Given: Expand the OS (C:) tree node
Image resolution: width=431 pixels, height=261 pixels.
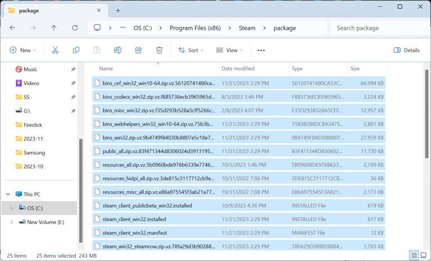Looking at the screenshot, I should tap(11, 208).
